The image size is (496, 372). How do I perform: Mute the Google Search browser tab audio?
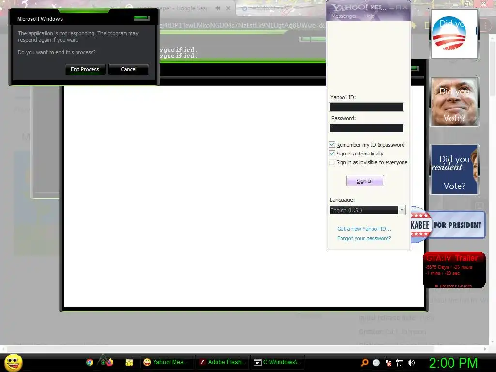coord(217,8)
